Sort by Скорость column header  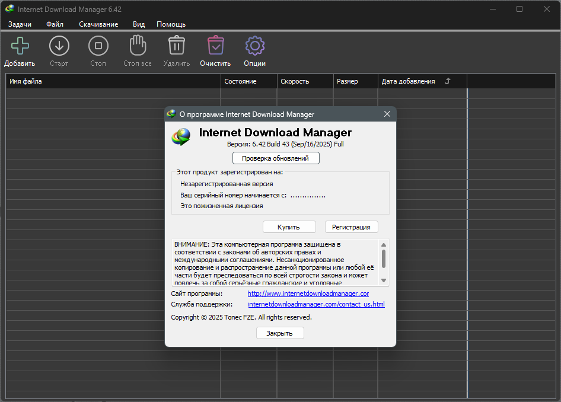coord(305,81)
